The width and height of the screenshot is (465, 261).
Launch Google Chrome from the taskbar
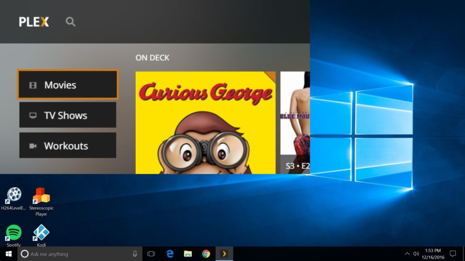point(206,254)
